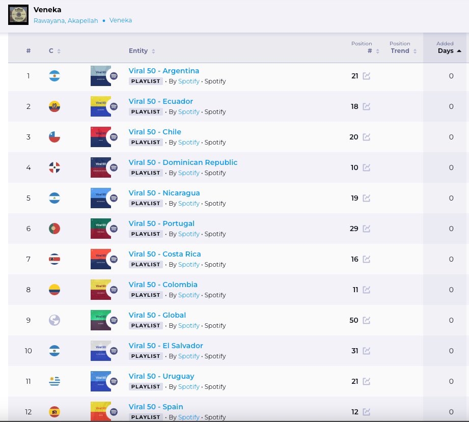Click Spotify curator link in Global row
The width and height of the screenshot is (469, 422).
click(x=189, y=325)
